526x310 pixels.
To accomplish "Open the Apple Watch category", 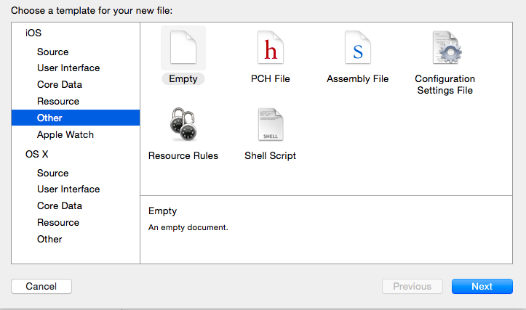I will pyautogui.click(x=65, y=134).
